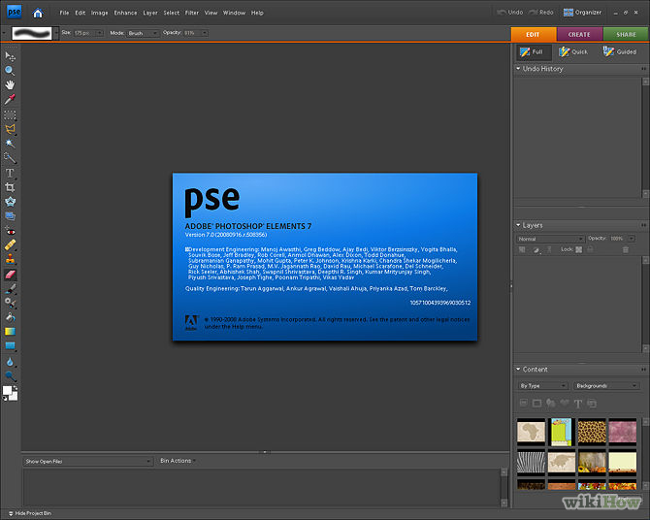Screen dimensions: 650x520
Task: Select the Crop tool
Action: (10, 187)
